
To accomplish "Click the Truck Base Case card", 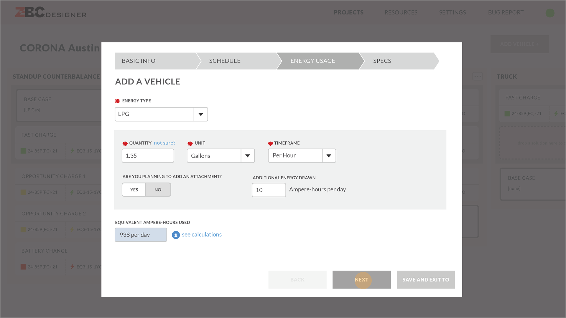I will (x=533, y=184).
